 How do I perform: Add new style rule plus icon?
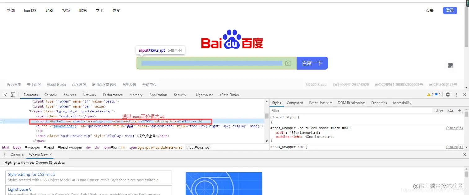460,110
